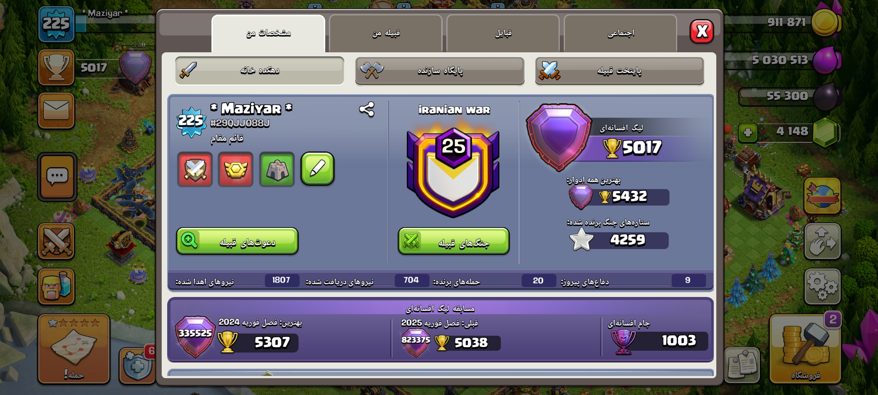Viewport: 878px width, 395px height.
Task: Select the پایگاه سازنده builder base section
Action: [x=440, y=71]
